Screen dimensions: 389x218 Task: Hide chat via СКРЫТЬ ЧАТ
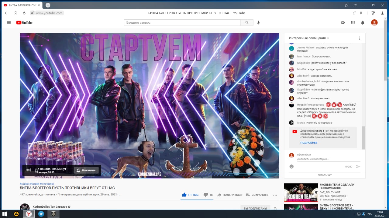325,175
